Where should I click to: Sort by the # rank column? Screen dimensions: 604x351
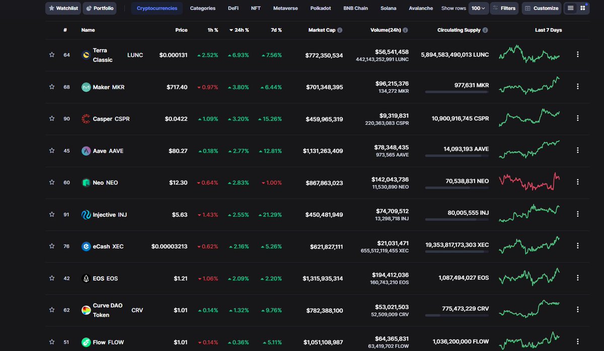click(65, 30)
